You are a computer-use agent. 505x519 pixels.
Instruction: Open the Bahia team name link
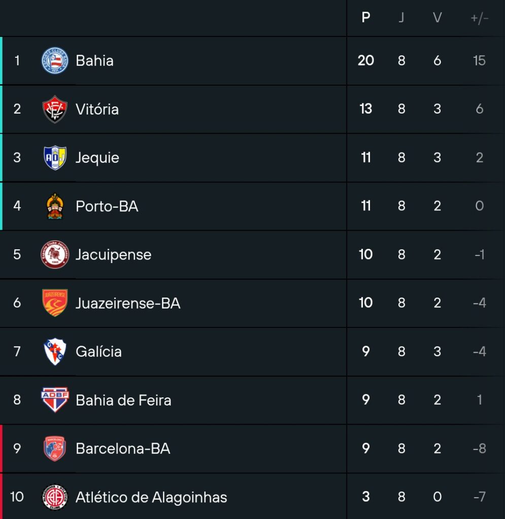(94, 61)
